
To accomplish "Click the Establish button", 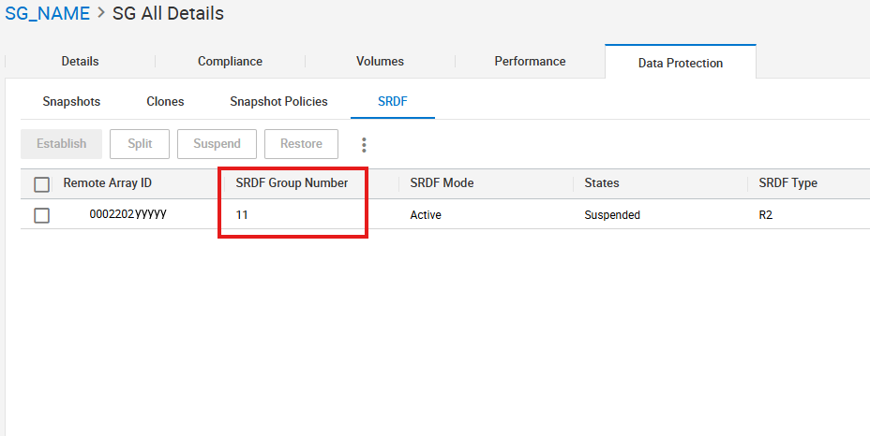I will click(x=61, y=144).
